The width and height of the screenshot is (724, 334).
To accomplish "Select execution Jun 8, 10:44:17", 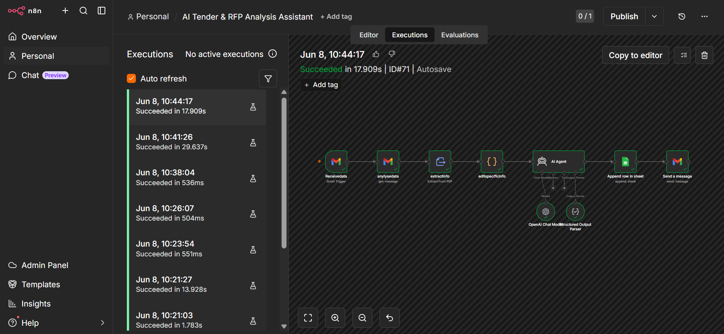I will coord(197,107).
